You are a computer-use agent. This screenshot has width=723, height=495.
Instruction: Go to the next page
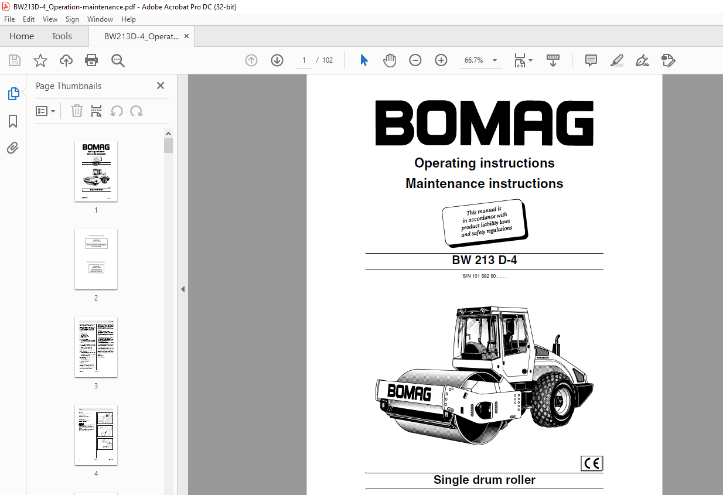(277, 60)
